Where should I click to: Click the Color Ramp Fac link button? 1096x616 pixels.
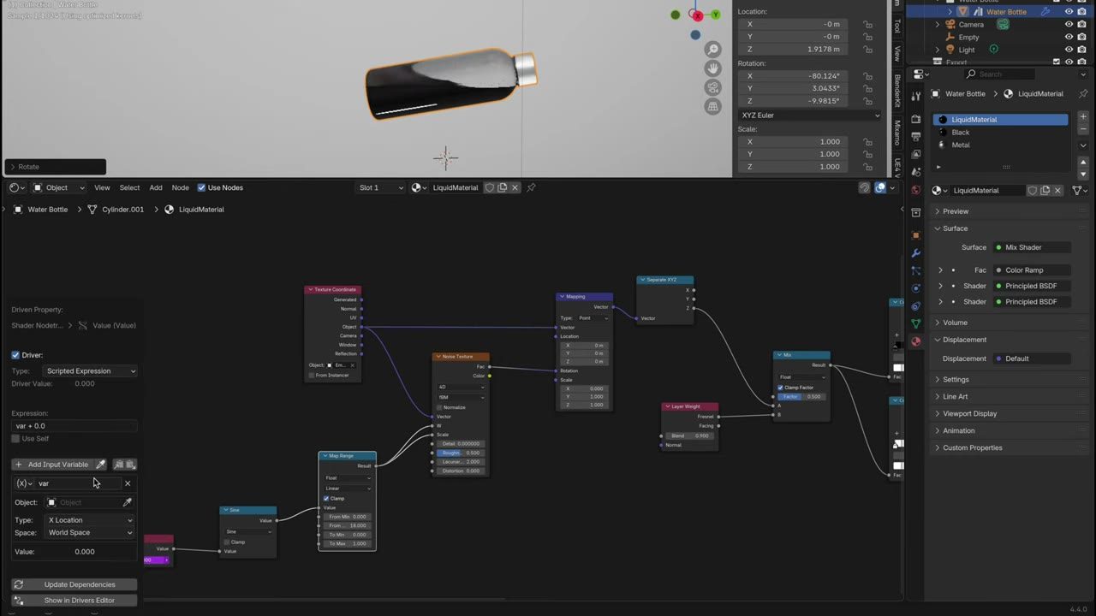(x=1032, y=270)
